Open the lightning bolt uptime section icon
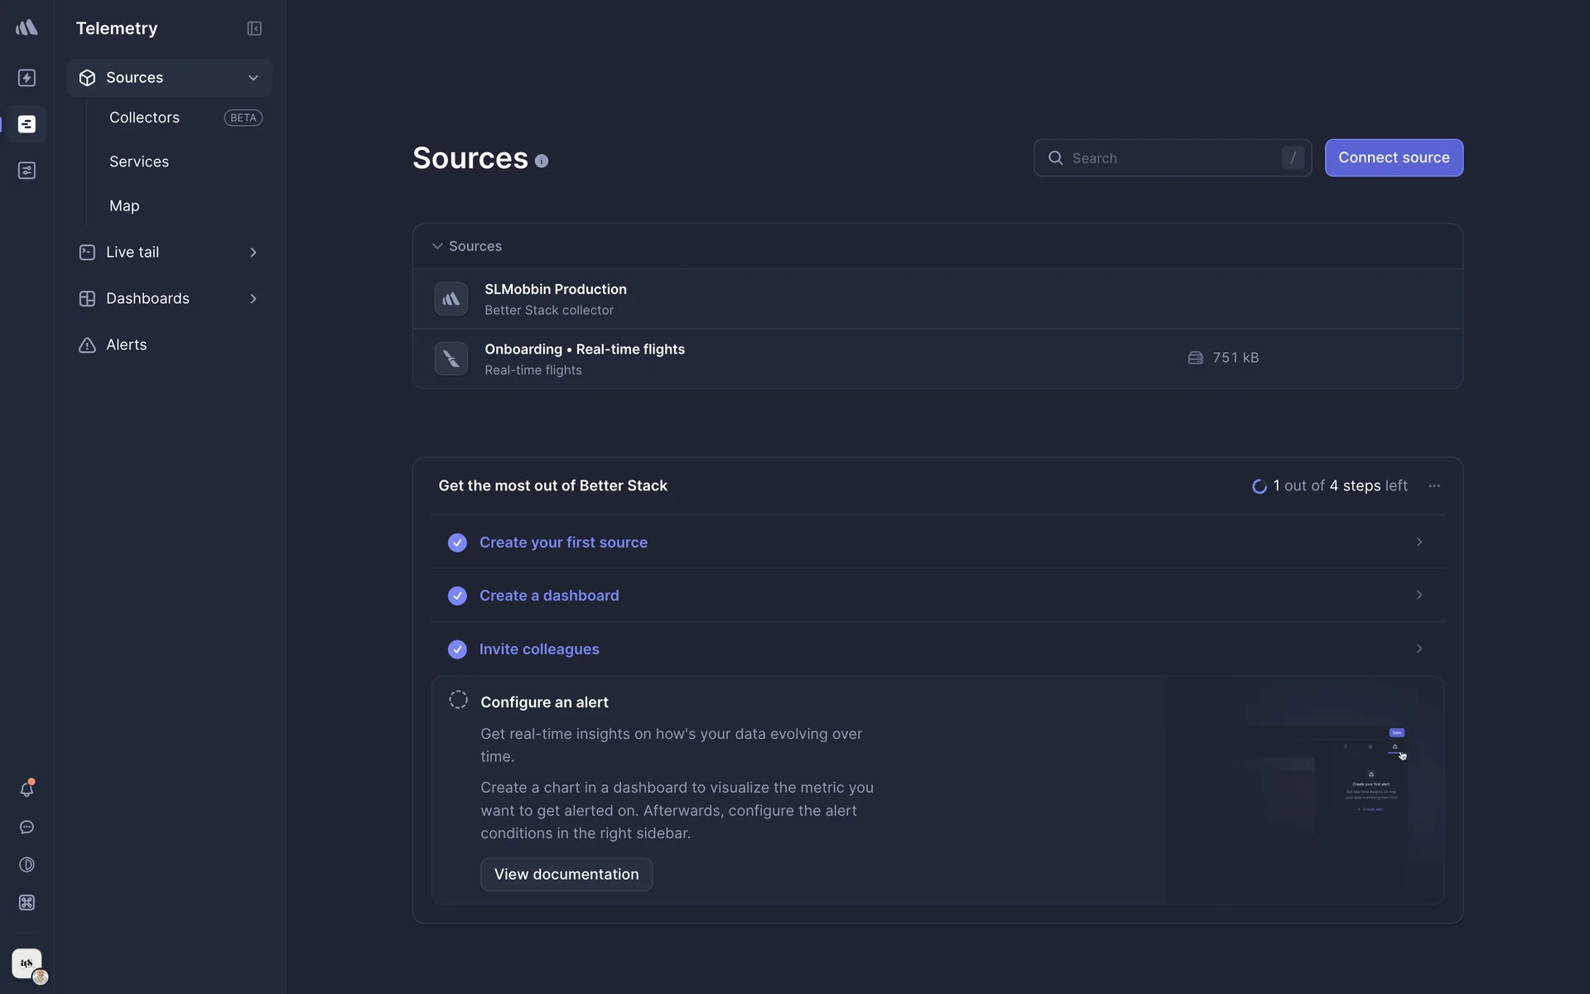The image size is (1590, 994). [26, 78]
